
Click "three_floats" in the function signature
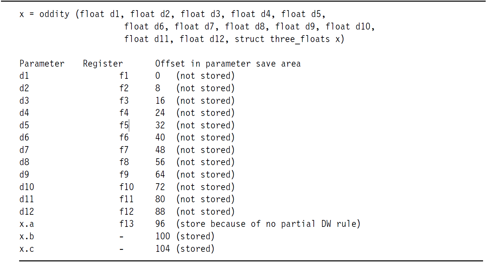coord(300,39)
